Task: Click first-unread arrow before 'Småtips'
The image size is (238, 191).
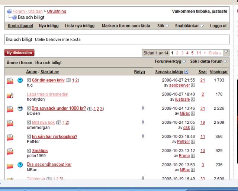Action: pos(29,151)
